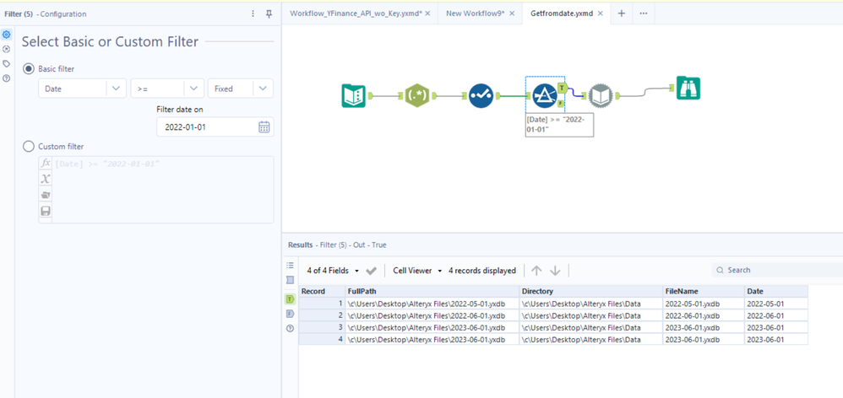Close the New Workflow9 tab
Viewport: 843px width, 398px height.
[512, 13]
